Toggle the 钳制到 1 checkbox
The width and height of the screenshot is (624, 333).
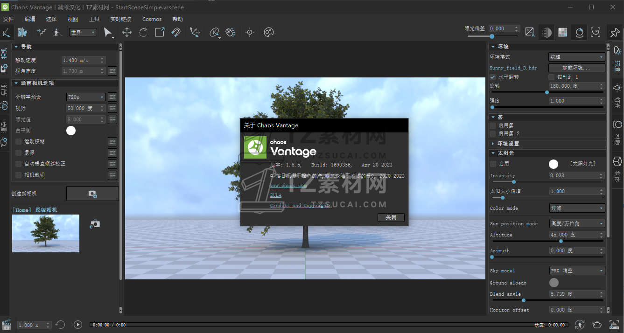point(551,77)
